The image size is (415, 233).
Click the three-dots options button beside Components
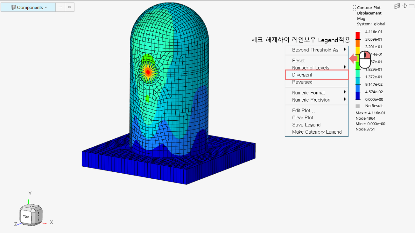pyautogui.click(x=60, y=7)
